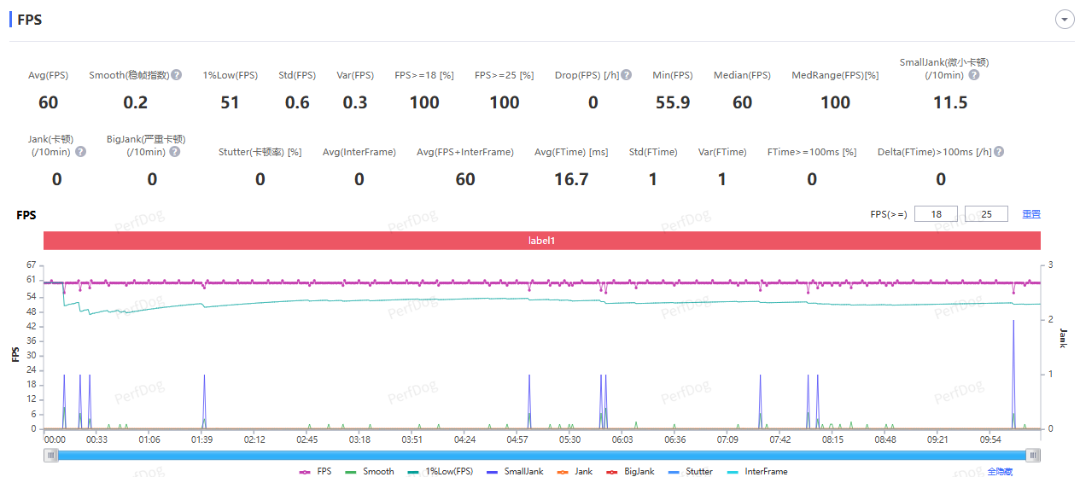Image resolution: width=1080 pixels, height=477 pixels.
Task: Toggle BigJank series visibility
Action: coord(630,471)
